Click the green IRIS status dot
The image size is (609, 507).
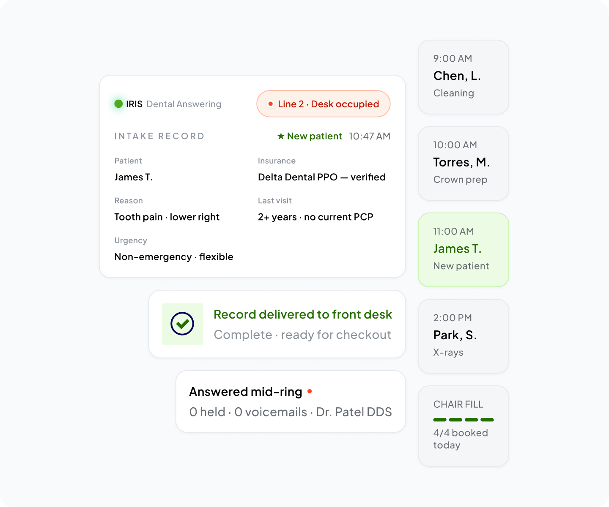(118, 104)
